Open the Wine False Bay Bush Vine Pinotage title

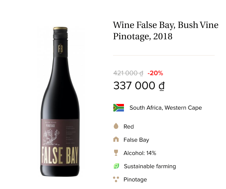coord(165,31)
